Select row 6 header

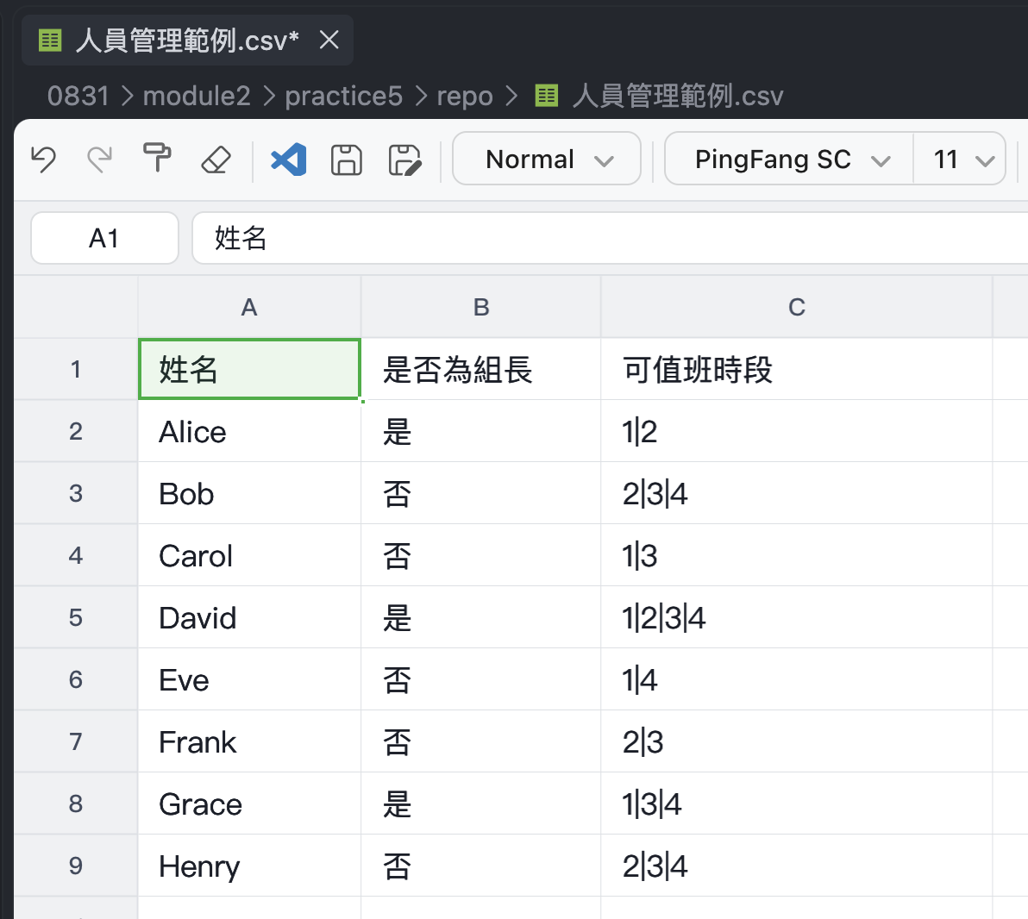(75, 679)
